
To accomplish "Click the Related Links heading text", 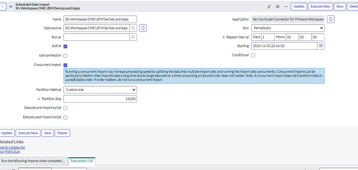I will pyautogui.click(x=12, y=142).
